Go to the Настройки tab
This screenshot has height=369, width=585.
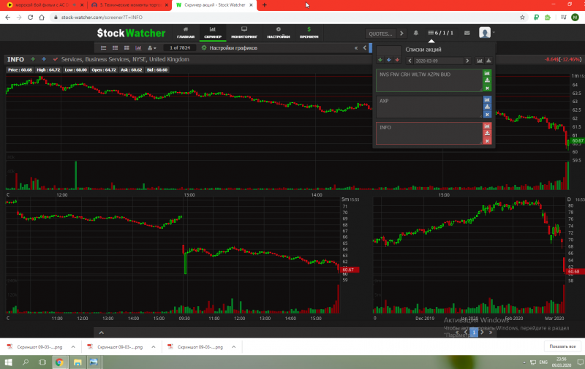tap(279, 33)
